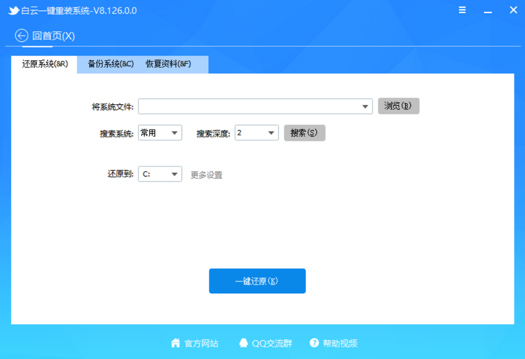Click the home icon next to 官方网站
The width and height of the screenshot is (525, 359).
click(x=175, y=343)
